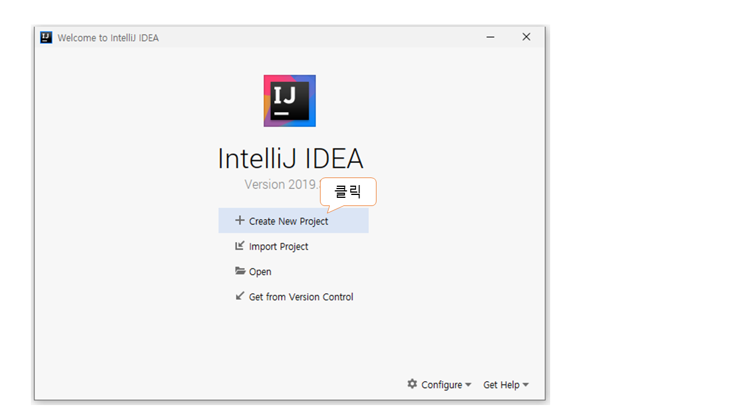
Task: Choose the Import Project text
Action: pos(279,247)
